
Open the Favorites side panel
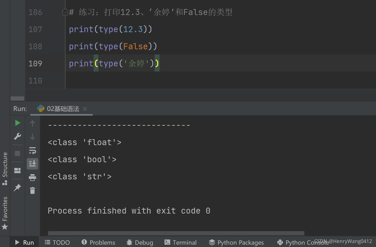[x=5, y=213]
